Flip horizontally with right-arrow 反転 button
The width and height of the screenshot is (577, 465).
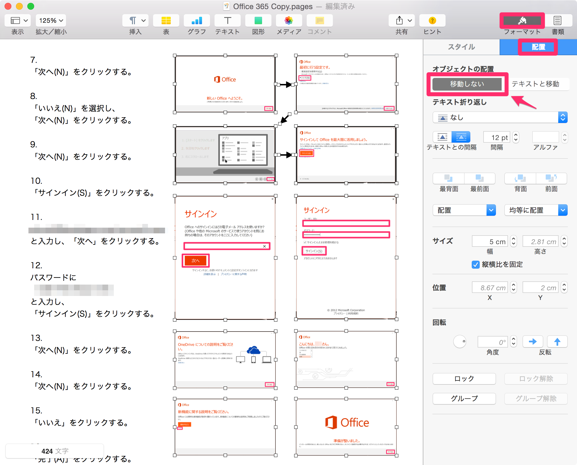[x=533, y=341]
